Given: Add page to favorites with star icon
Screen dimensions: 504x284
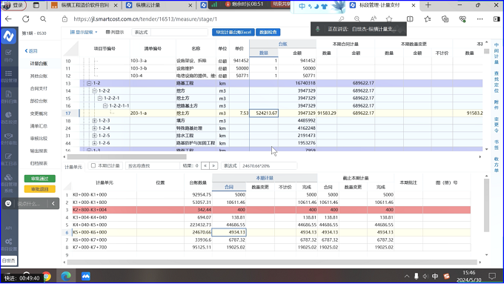Looking at the screenshot, I should (x=389, y=19).
